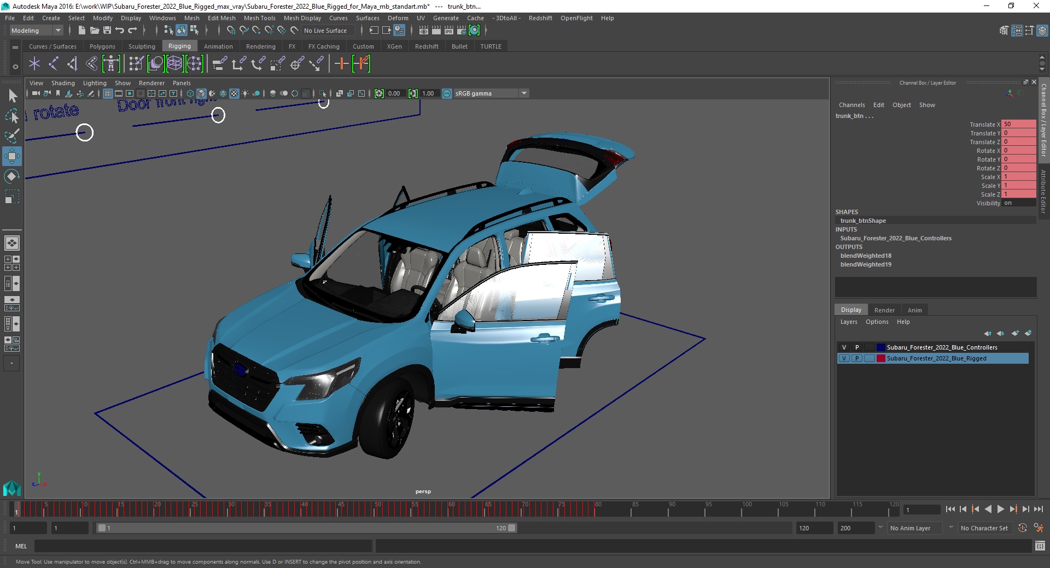Pick the Paint Selection tool
This screenshot has height=568, width=1050.
12,136
